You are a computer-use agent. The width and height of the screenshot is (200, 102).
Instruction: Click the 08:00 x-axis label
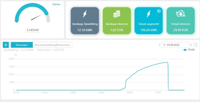click(129, 92)
